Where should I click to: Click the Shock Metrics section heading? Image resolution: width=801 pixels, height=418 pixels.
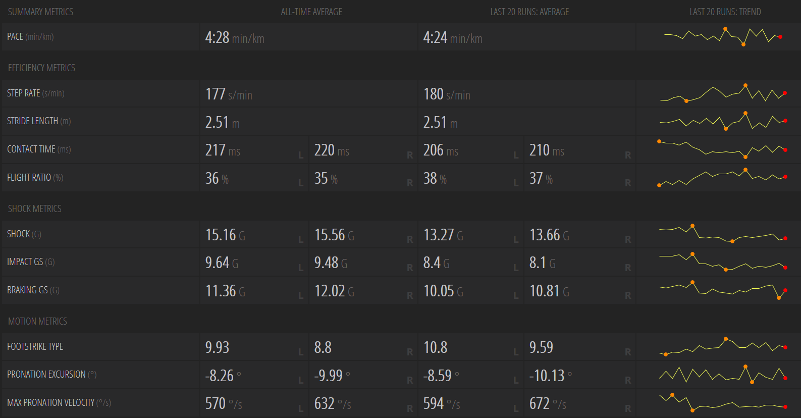click(x=35, y=208)
